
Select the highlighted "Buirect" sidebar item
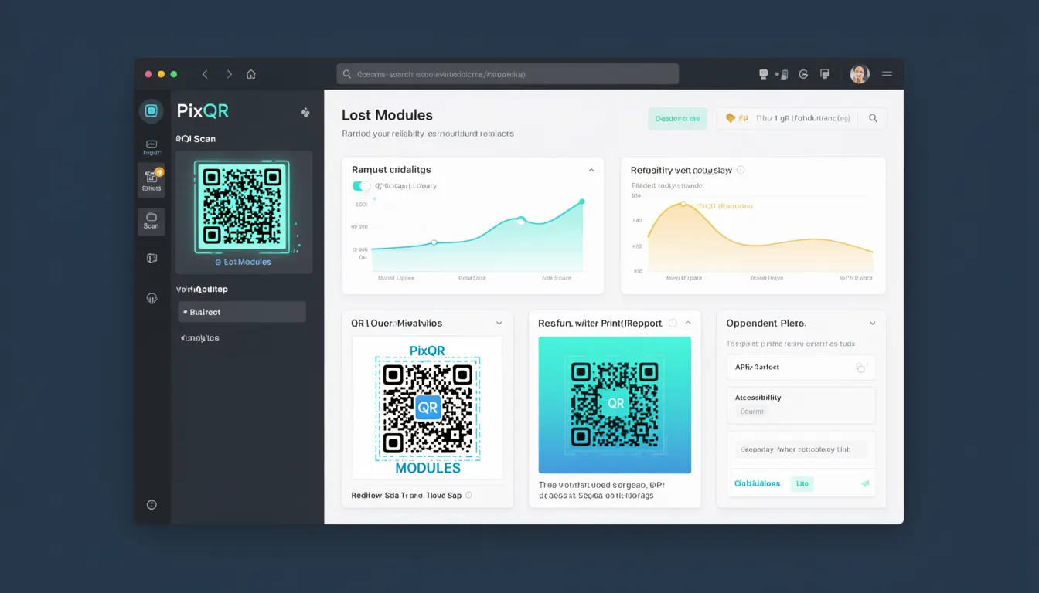pos(242,312)
